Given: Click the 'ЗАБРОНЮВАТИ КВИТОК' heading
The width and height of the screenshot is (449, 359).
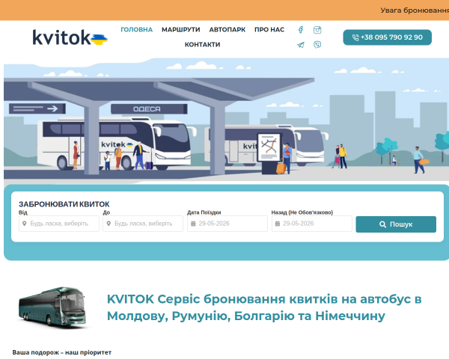Looking at the screenshot, I should tap(64, 204).
